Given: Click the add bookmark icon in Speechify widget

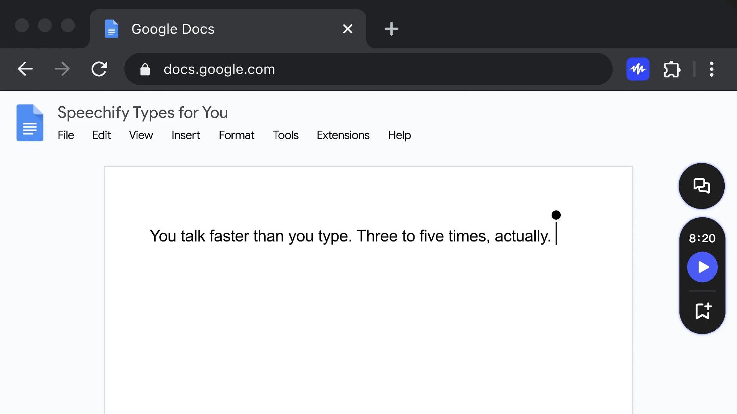Looking at the screenshot, I should click(703, 311).
